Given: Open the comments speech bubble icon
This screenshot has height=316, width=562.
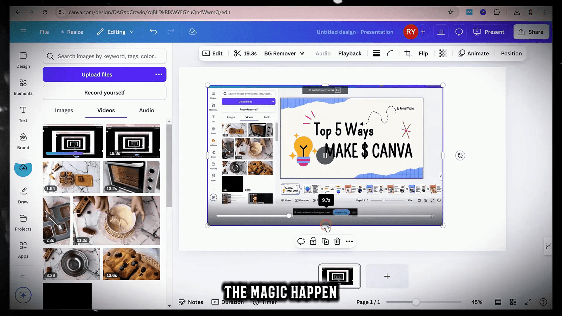Looking at the screenshot, I should 459,32.
